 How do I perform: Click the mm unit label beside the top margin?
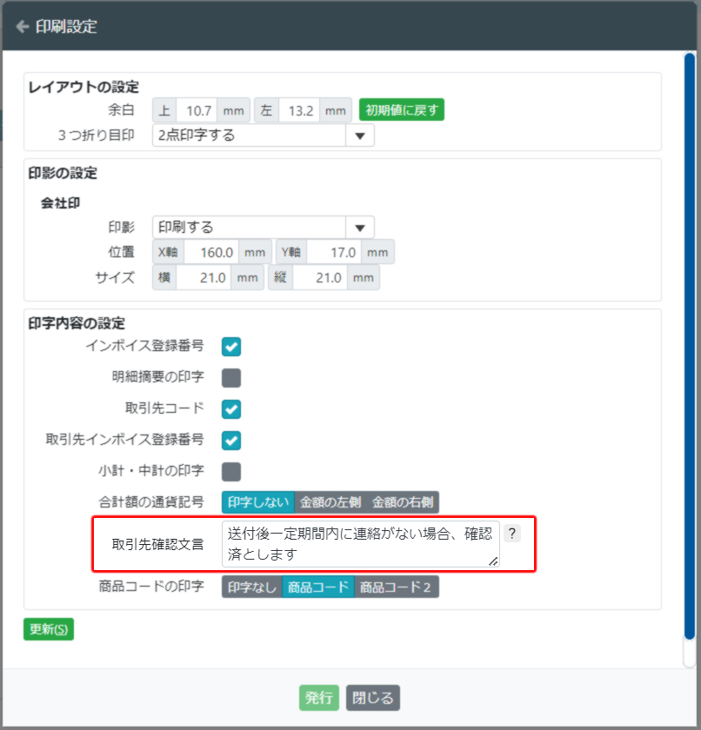pos(232,110)
